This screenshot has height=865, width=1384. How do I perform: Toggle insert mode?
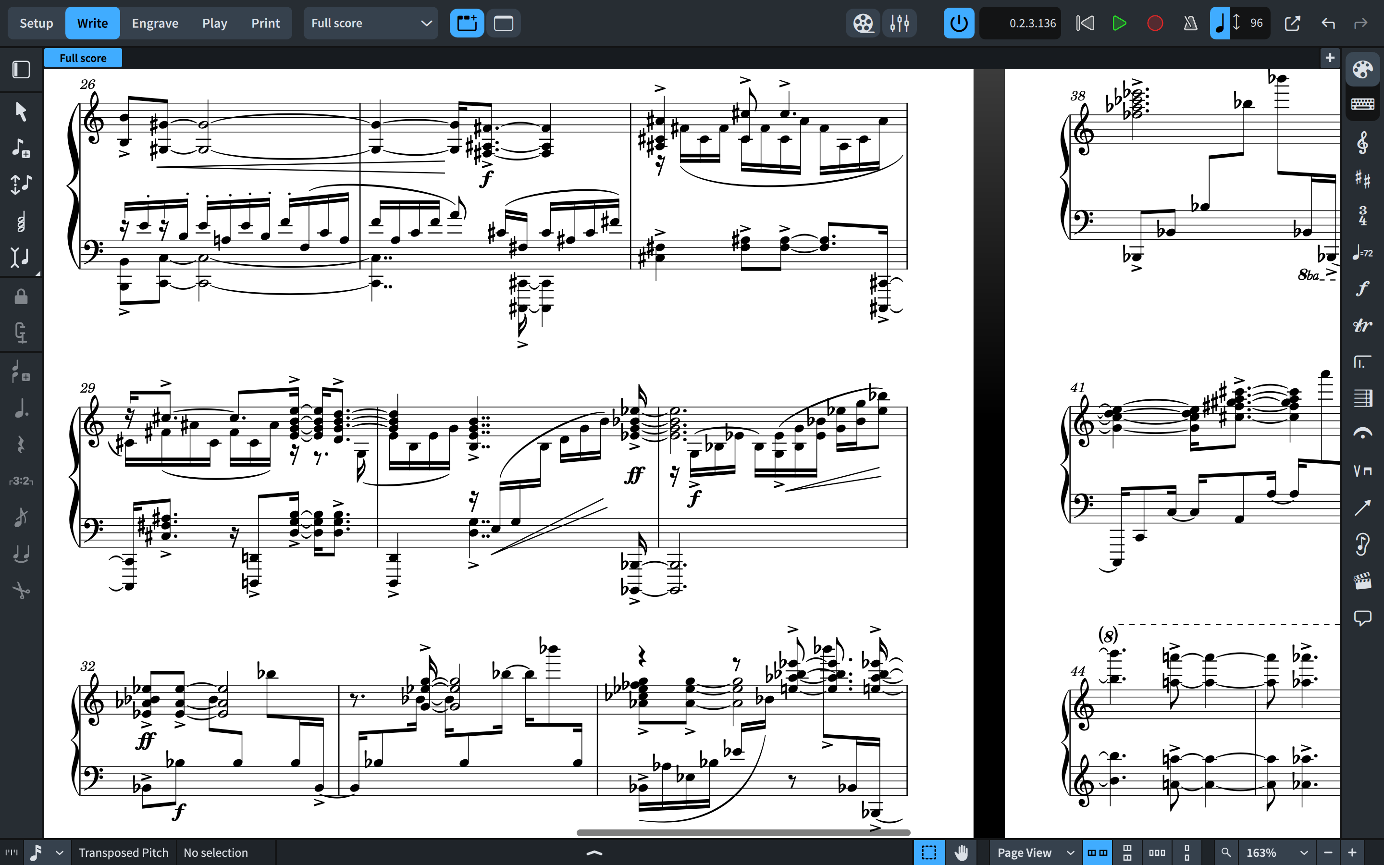[21, 258]
